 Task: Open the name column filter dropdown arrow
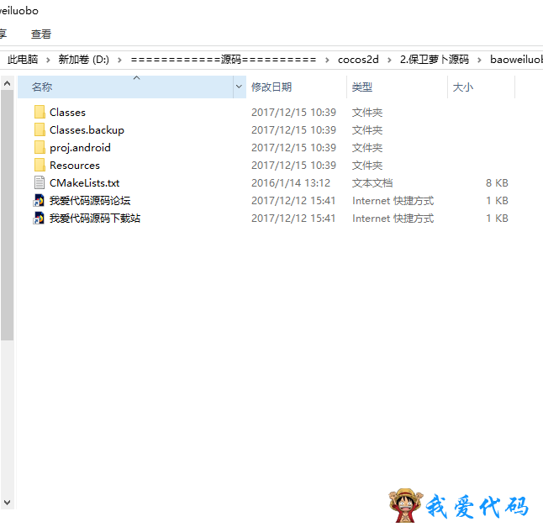pos(239,87)
